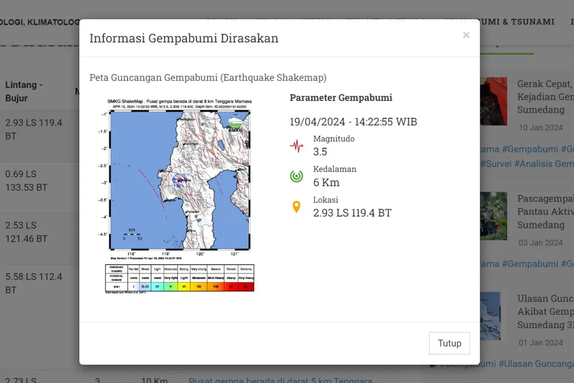Viewport: 574px width, 383px height.
Task: Select the MMI intensity color scale legend
Action: pyautogui.click(x=180, y=278)
